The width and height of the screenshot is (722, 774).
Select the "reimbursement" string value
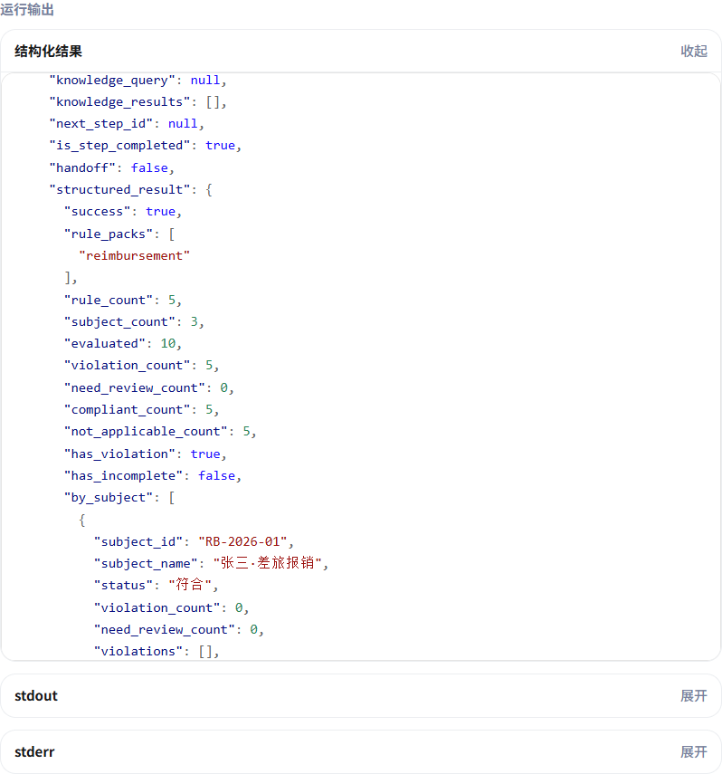coord(134,255)
